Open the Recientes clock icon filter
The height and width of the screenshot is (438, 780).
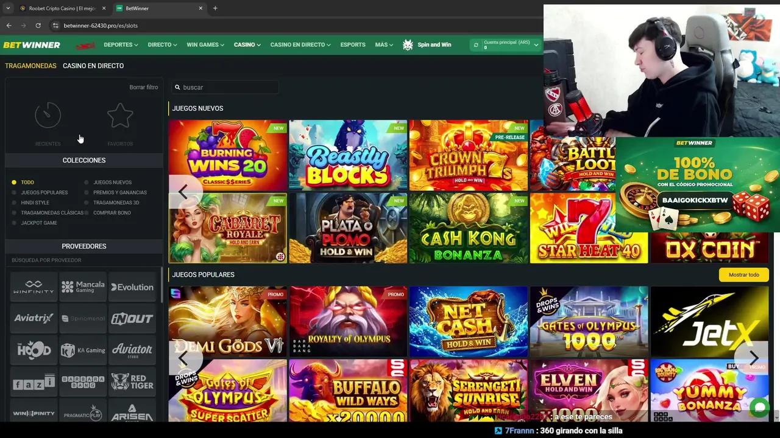(x=48, y=116)
